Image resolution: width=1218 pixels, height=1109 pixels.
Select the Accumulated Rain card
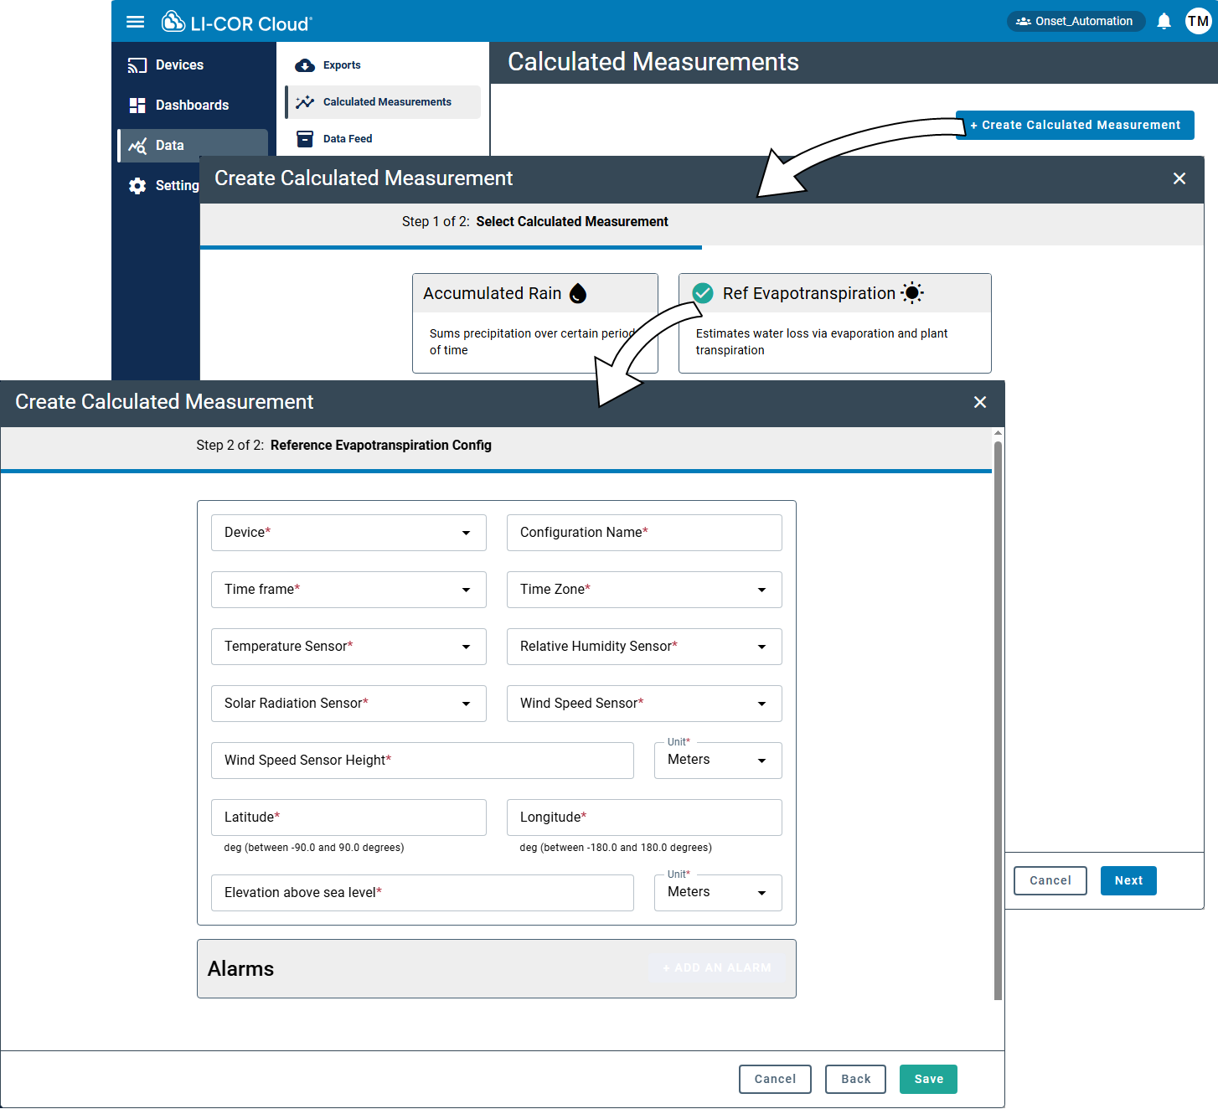(x=535, y=323)
